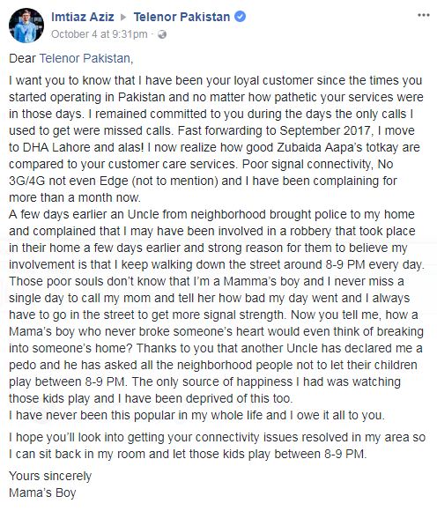
Task: Click the 'Yours sincerely' closing line
Action: (50, 476)
